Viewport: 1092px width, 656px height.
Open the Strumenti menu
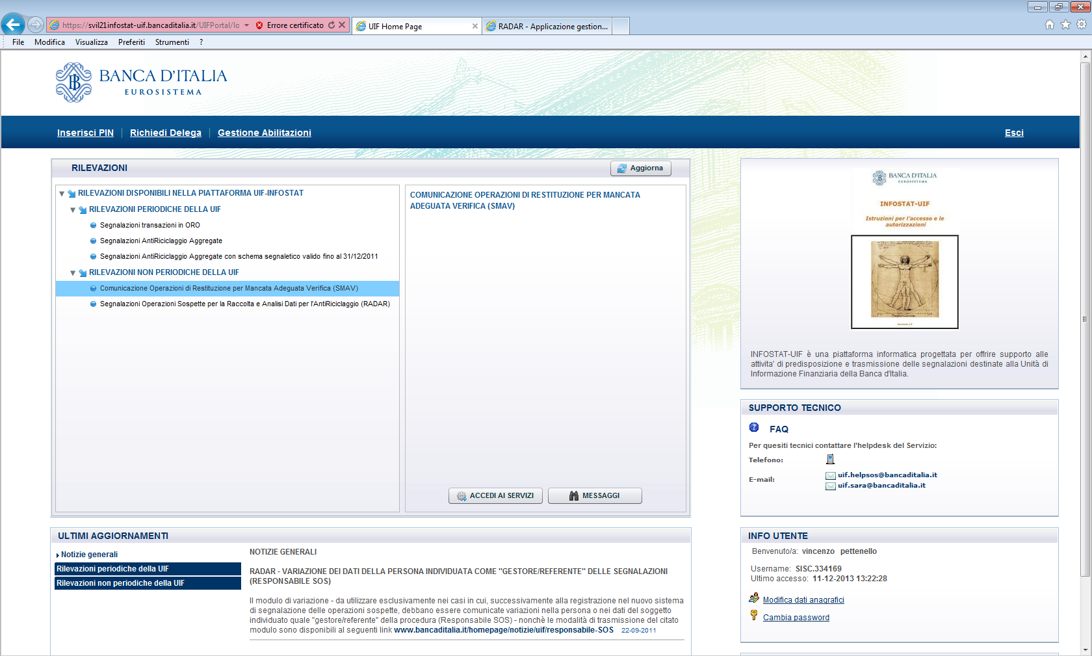tap(172, 42)
